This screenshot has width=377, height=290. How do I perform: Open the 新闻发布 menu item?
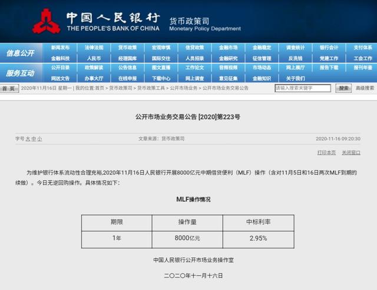click(x=60, y=48)
